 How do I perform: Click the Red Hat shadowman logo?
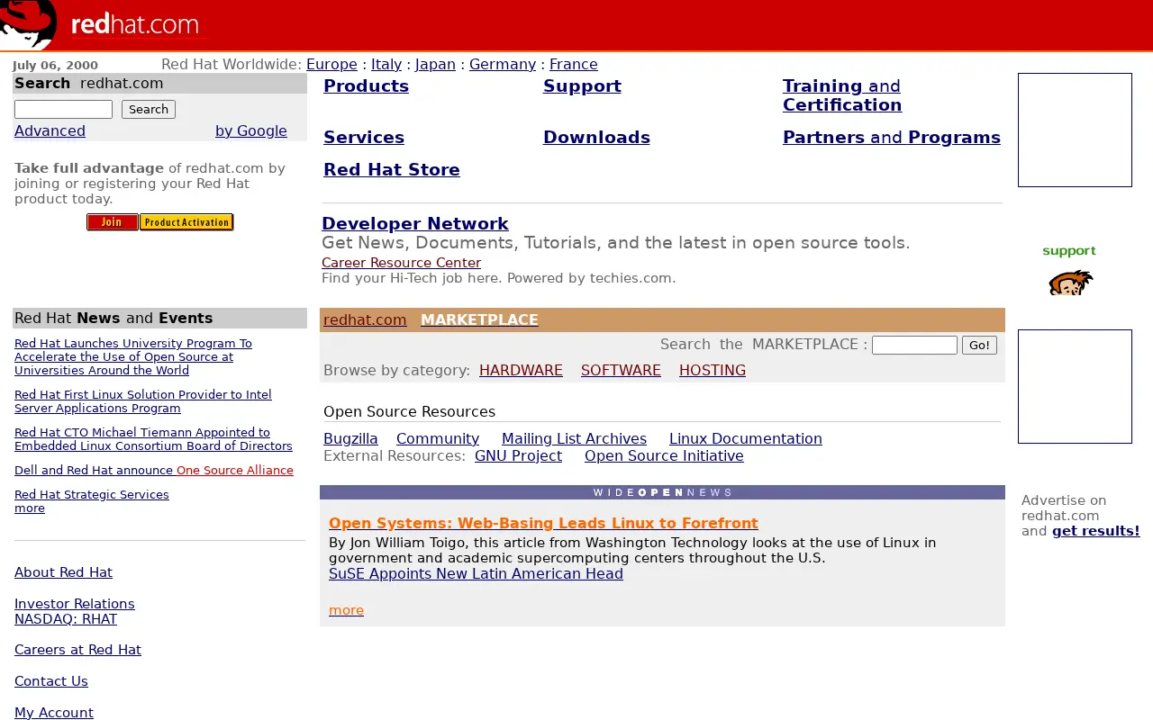point(28,24)
